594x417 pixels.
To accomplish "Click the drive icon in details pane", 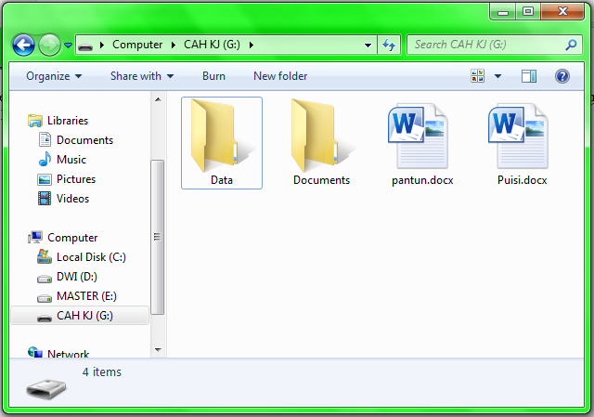I will pyautogui.click(x=46, y=389).
